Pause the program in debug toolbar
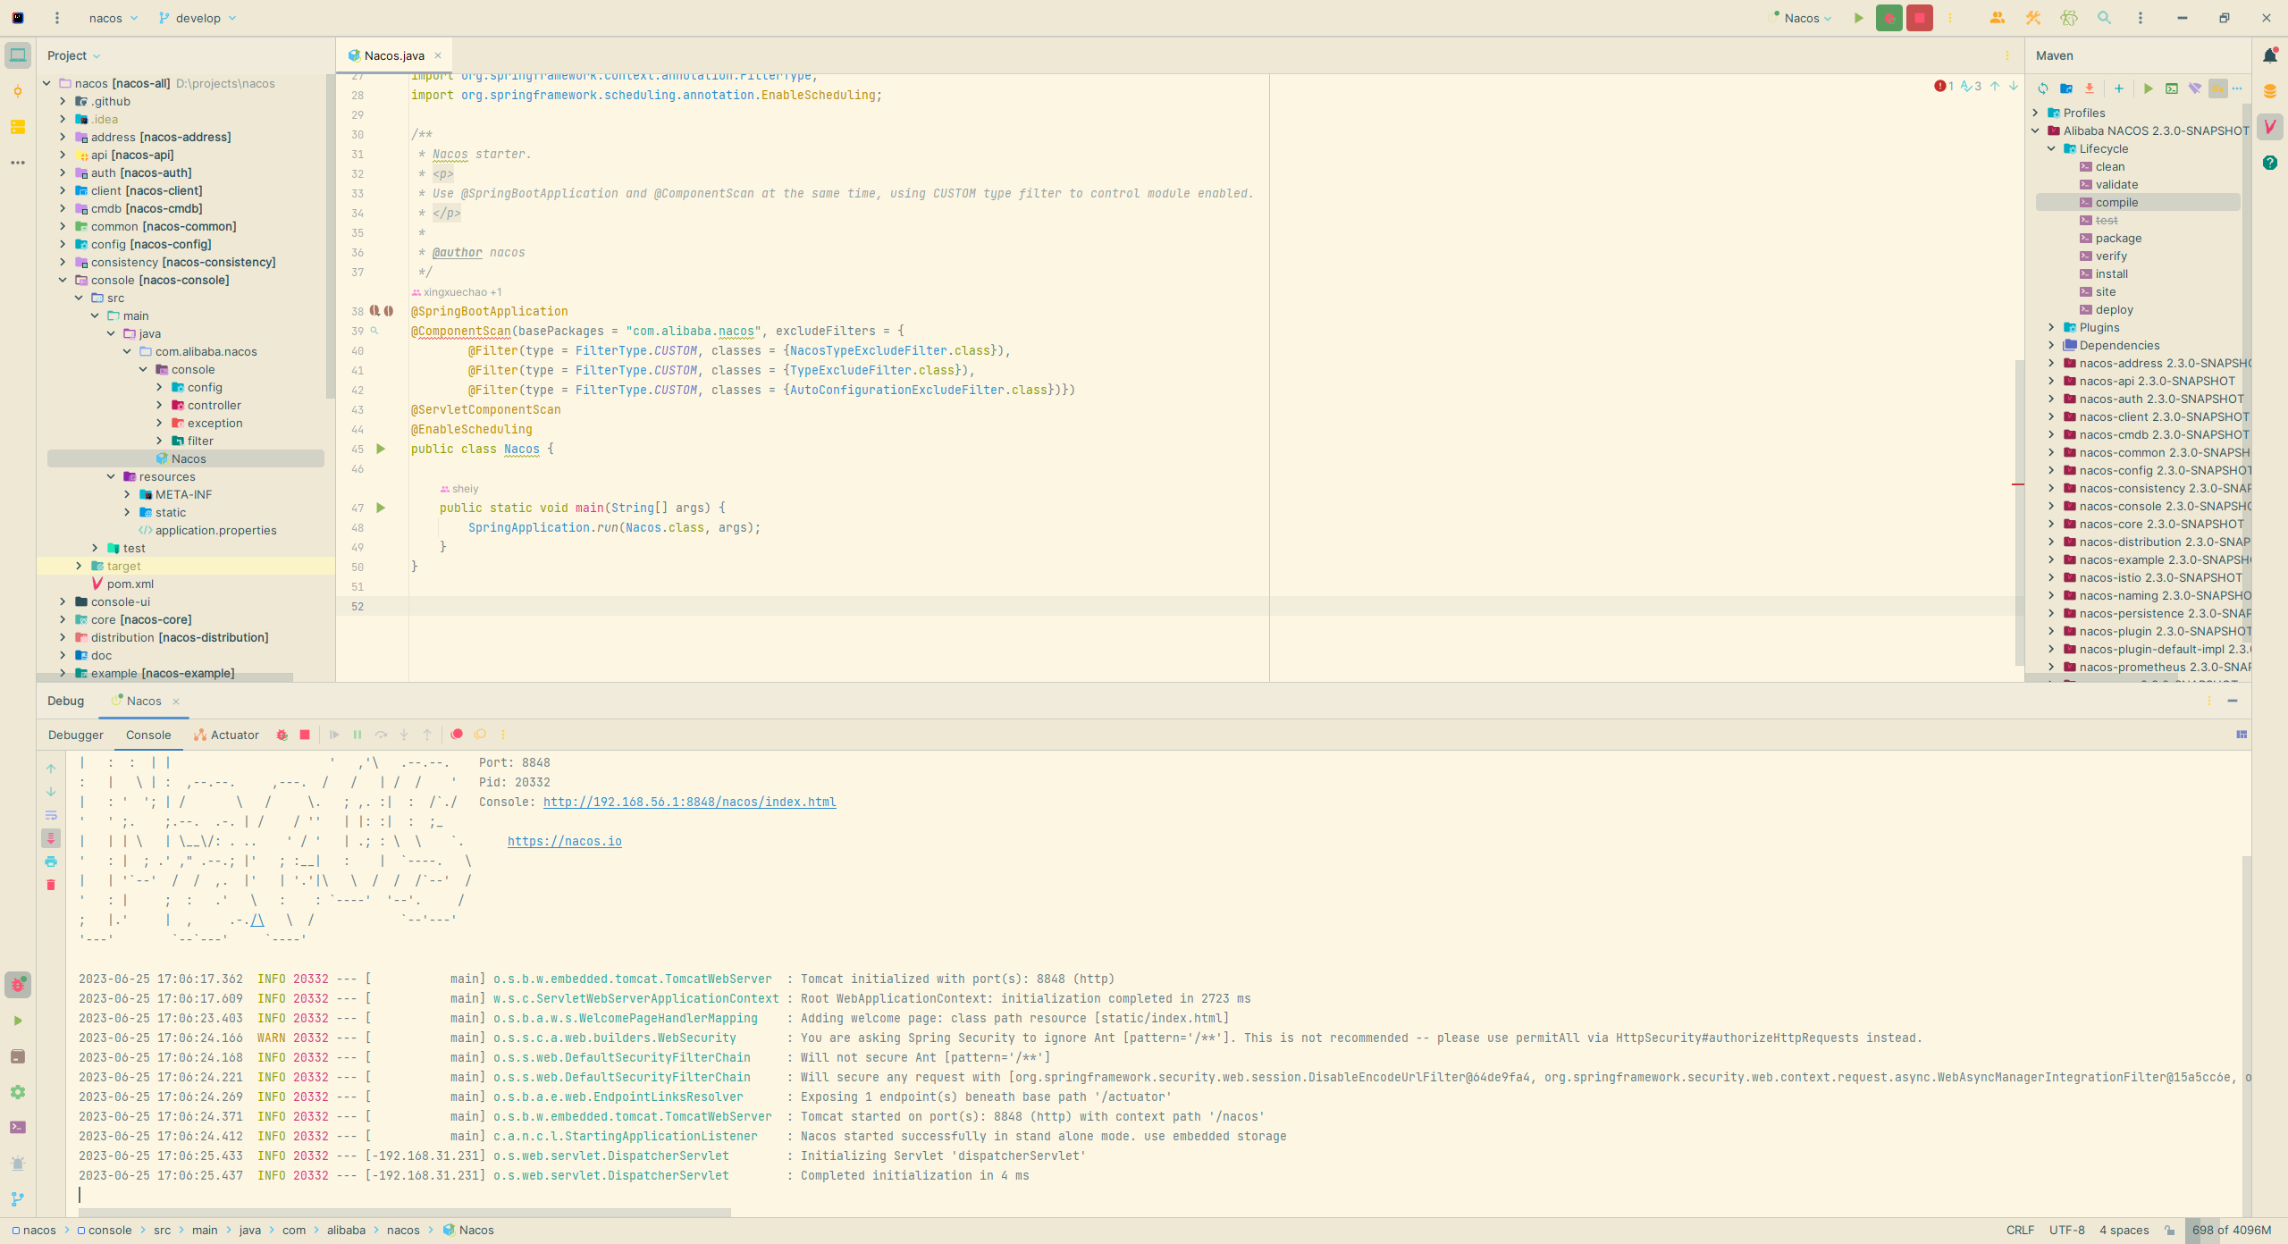The image size is (2288, 1244). pos(357,735)
